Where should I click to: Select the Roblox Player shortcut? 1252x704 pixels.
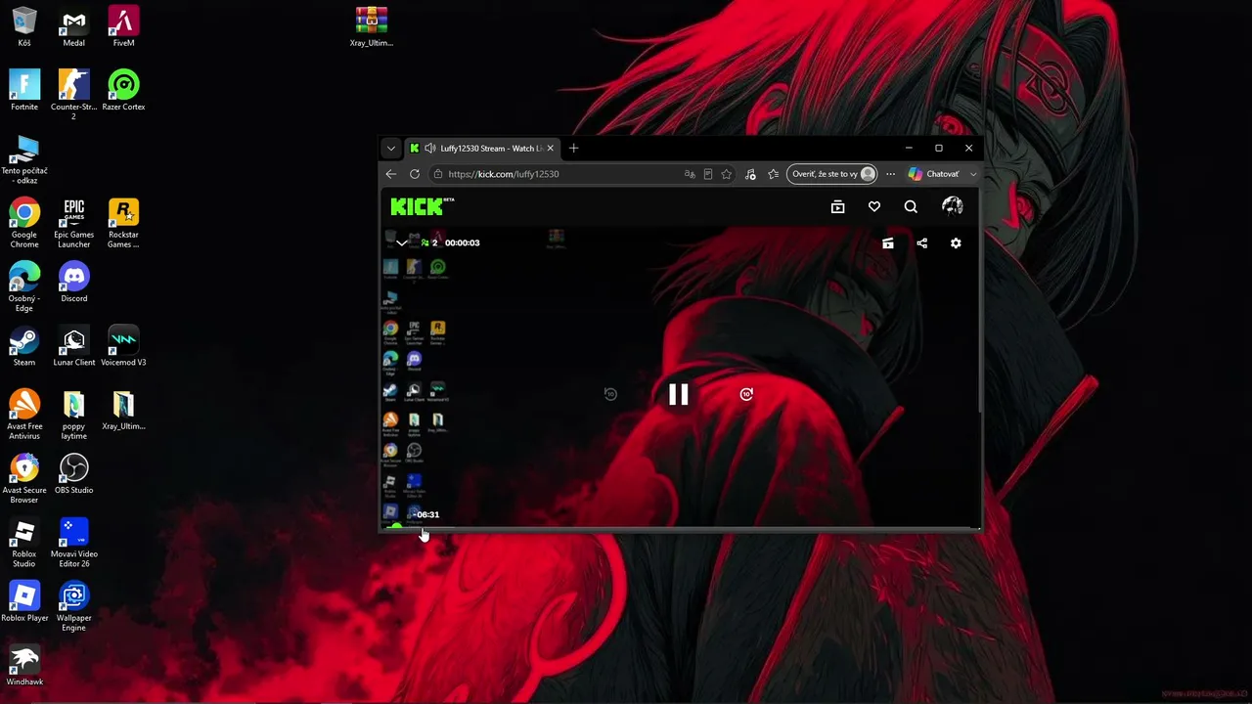[24, 602]
